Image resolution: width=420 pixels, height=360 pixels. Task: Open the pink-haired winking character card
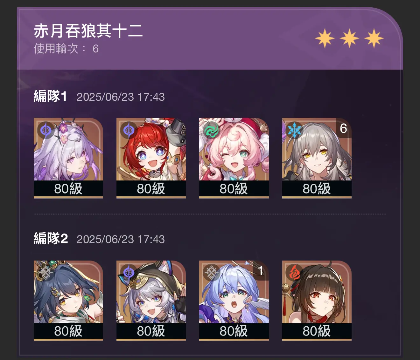(x=234, y=158)
